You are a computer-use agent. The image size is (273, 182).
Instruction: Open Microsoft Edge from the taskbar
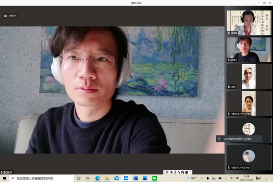98,178
